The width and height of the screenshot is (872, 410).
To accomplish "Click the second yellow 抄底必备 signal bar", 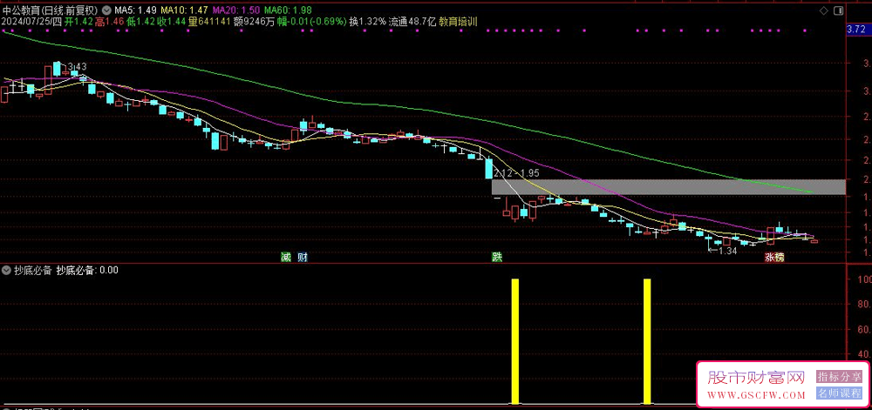I will 647,341.
